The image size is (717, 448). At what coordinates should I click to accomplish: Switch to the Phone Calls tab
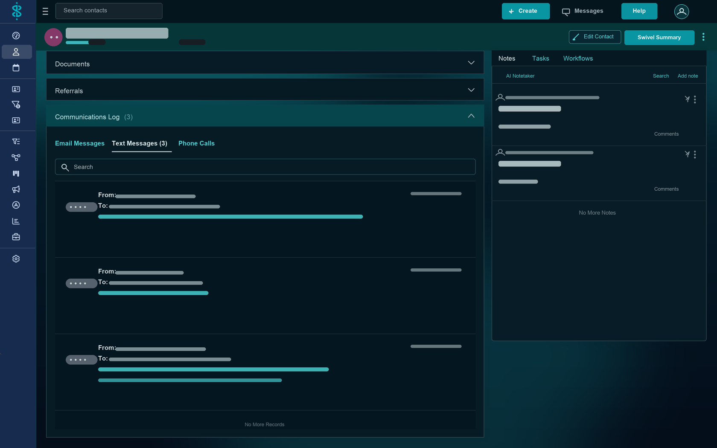pos(196,143)
